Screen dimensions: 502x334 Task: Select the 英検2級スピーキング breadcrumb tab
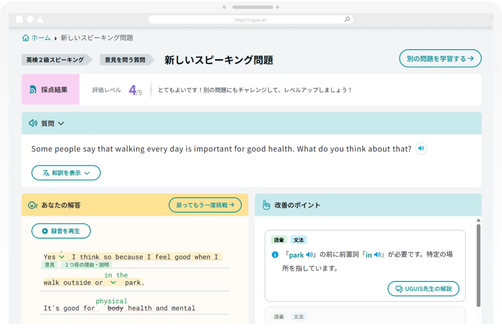pyautogui.click(x=55, y=60)
